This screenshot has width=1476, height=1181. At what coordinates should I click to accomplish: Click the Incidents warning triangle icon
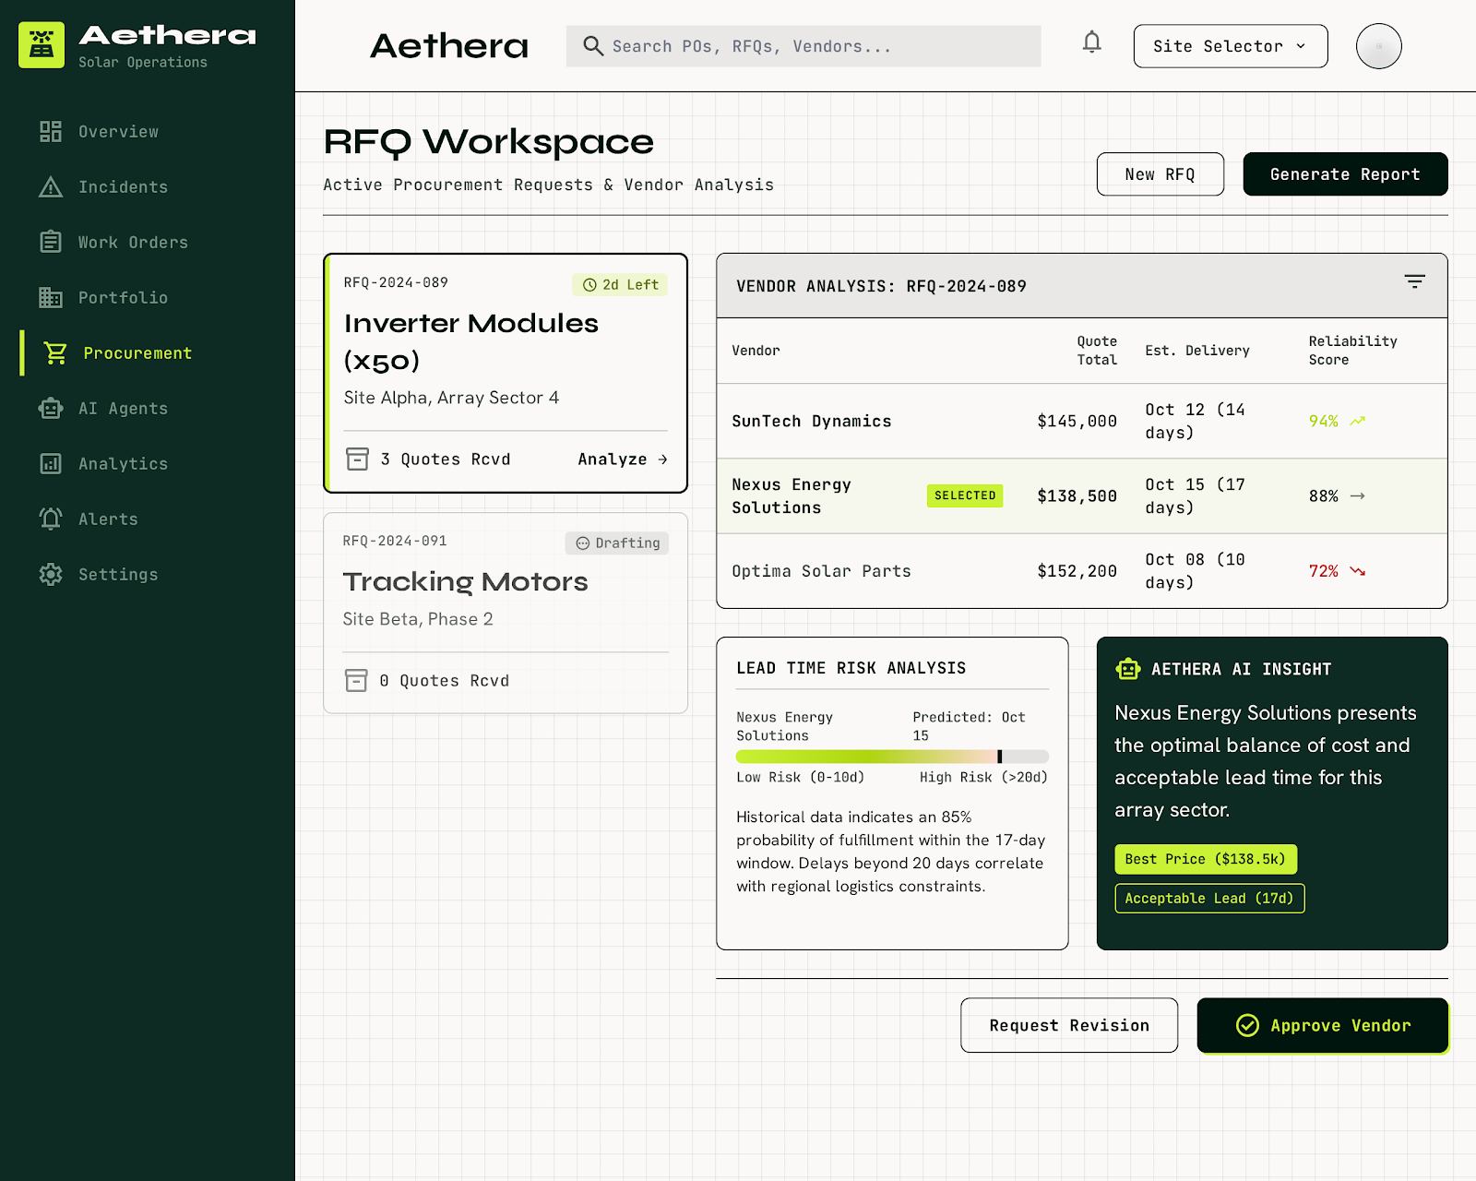coord(51,187)
